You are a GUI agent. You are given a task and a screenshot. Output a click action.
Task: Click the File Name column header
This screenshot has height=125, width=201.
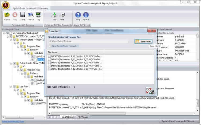[x=75, y=52]
